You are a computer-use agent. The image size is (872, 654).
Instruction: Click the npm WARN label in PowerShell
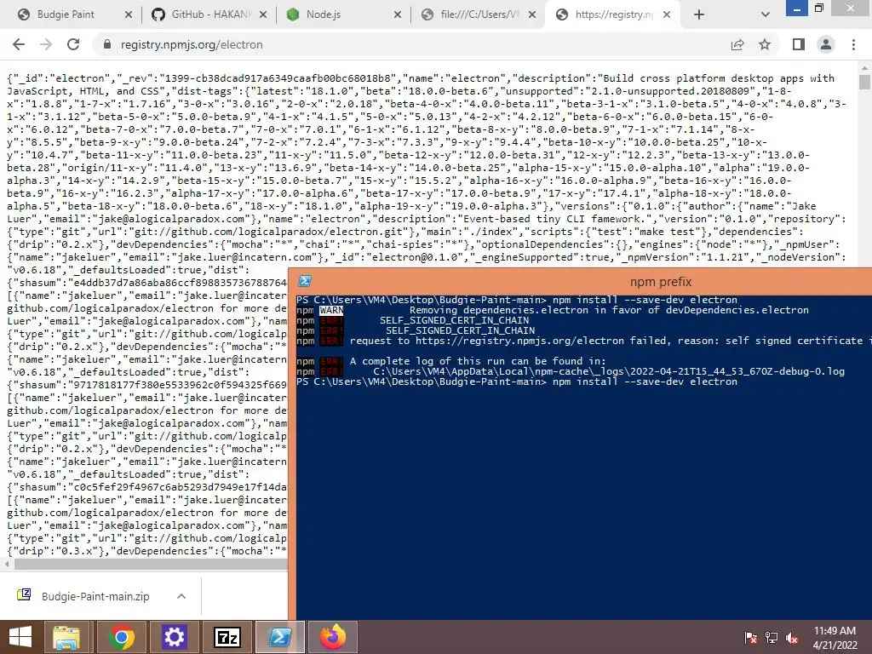tap(331, 310)
